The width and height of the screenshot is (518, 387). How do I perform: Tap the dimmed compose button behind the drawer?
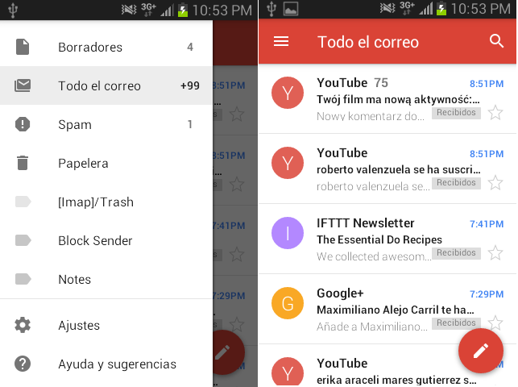point(229,352)
